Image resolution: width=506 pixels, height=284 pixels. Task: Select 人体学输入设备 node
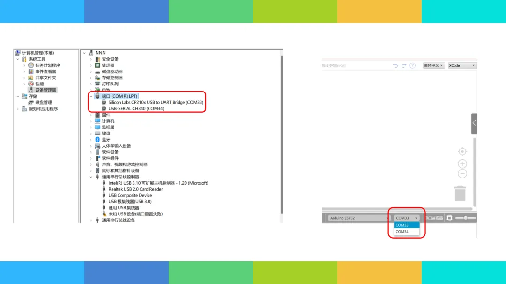coord(116,146)
